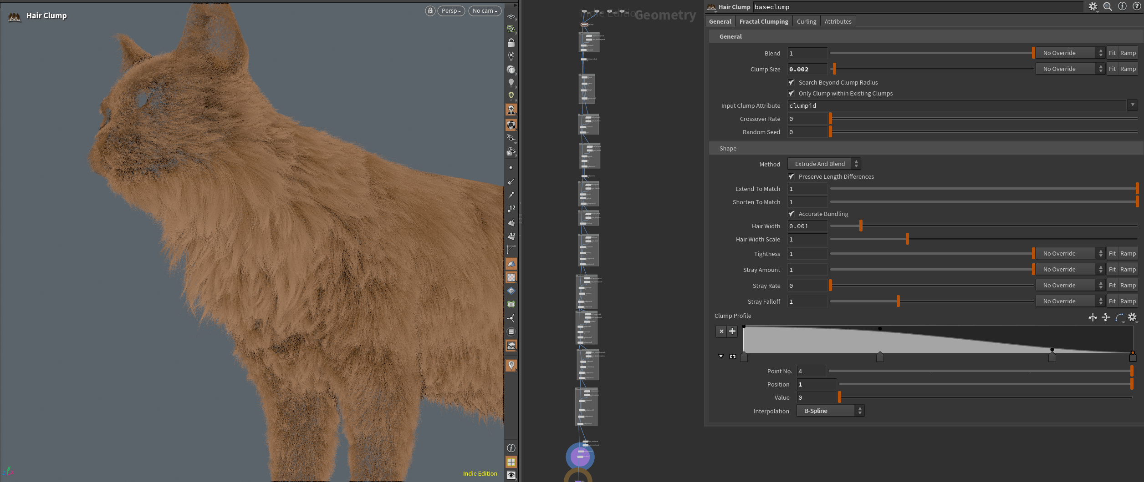Image resolution: width=1144 pixels, height=482 pixels.
Task: Remove the ramp point with the X button
Action: 721,331
